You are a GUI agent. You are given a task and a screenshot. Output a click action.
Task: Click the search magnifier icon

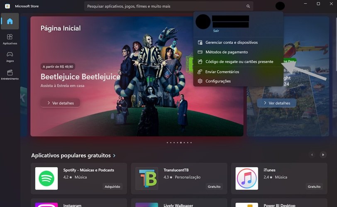pyautogui.click(x=248, y=6)
